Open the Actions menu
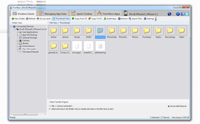This screenshot has height=124, width=200. click(123, 19)
